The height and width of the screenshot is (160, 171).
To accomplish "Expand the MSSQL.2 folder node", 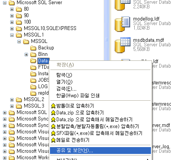I will click(12, 100).
